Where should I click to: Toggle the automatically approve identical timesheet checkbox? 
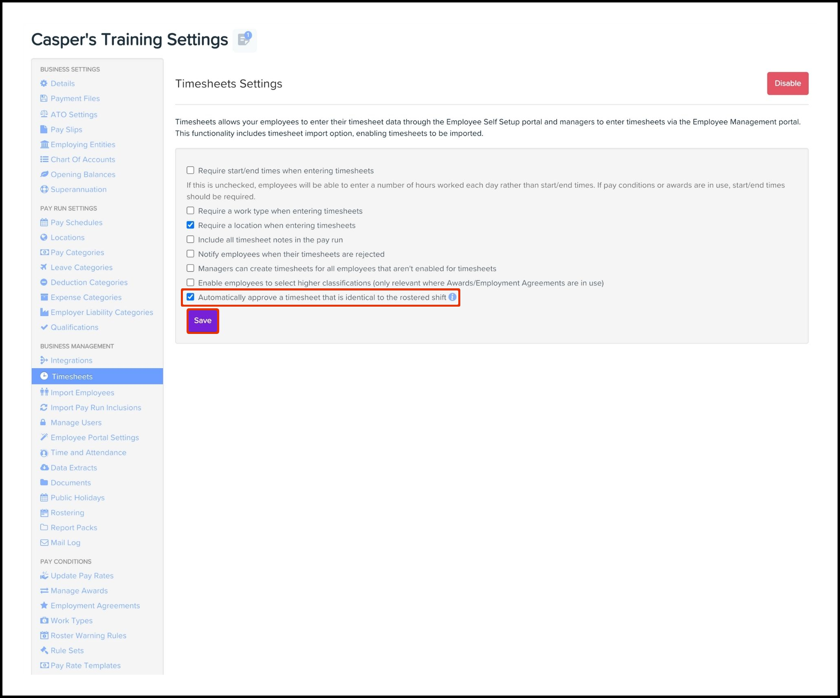click(x=190, y=297)
